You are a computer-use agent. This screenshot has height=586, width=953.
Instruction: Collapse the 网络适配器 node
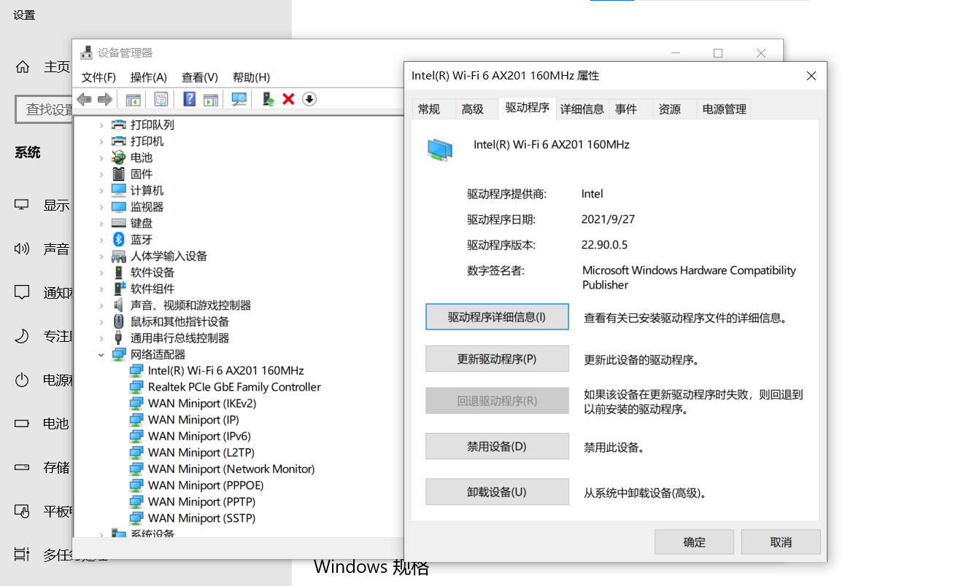[101, 354]
